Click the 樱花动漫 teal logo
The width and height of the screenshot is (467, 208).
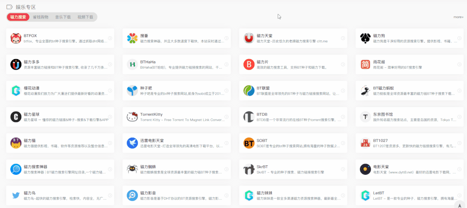(x=16, y=91)
